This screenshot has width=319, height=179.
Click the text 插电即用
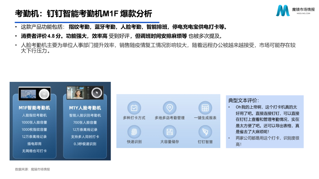[35, 144]
